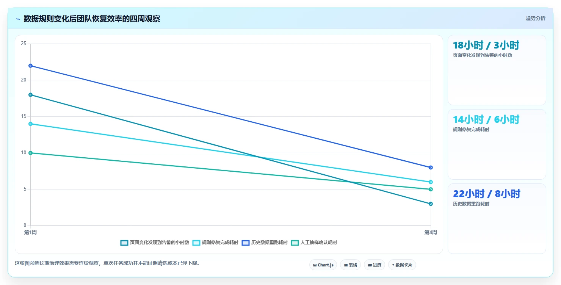Click the 趋势分析 label in the header
The image size is (561, 285).
(535, 19)
